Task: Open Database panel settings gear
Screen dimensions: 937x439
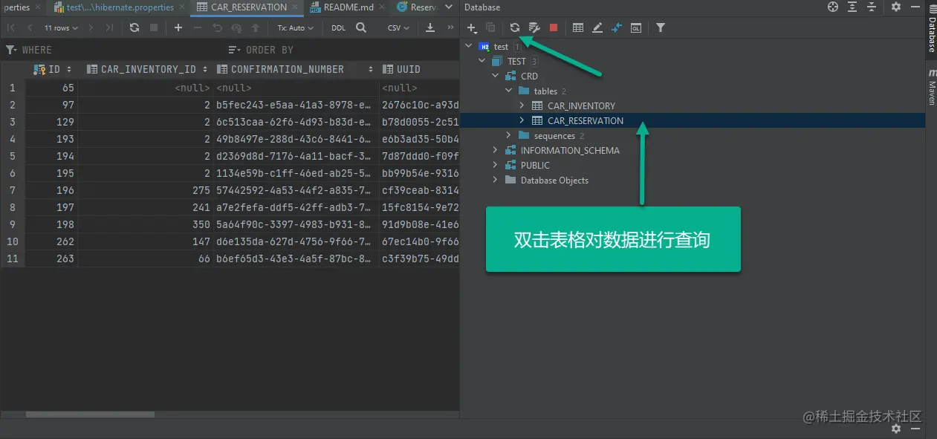Action: click(x=896, y=7)
